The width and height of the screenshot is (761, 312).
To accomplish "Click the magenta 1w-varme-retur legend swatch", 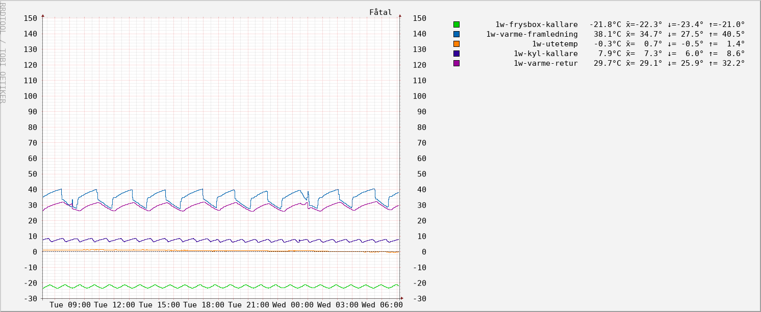I will coord(456,63).
